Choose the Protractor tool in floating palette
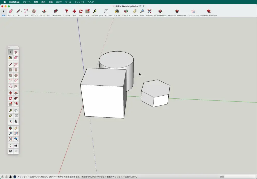This screenshot has height=179, width=257. coord(11,116)
